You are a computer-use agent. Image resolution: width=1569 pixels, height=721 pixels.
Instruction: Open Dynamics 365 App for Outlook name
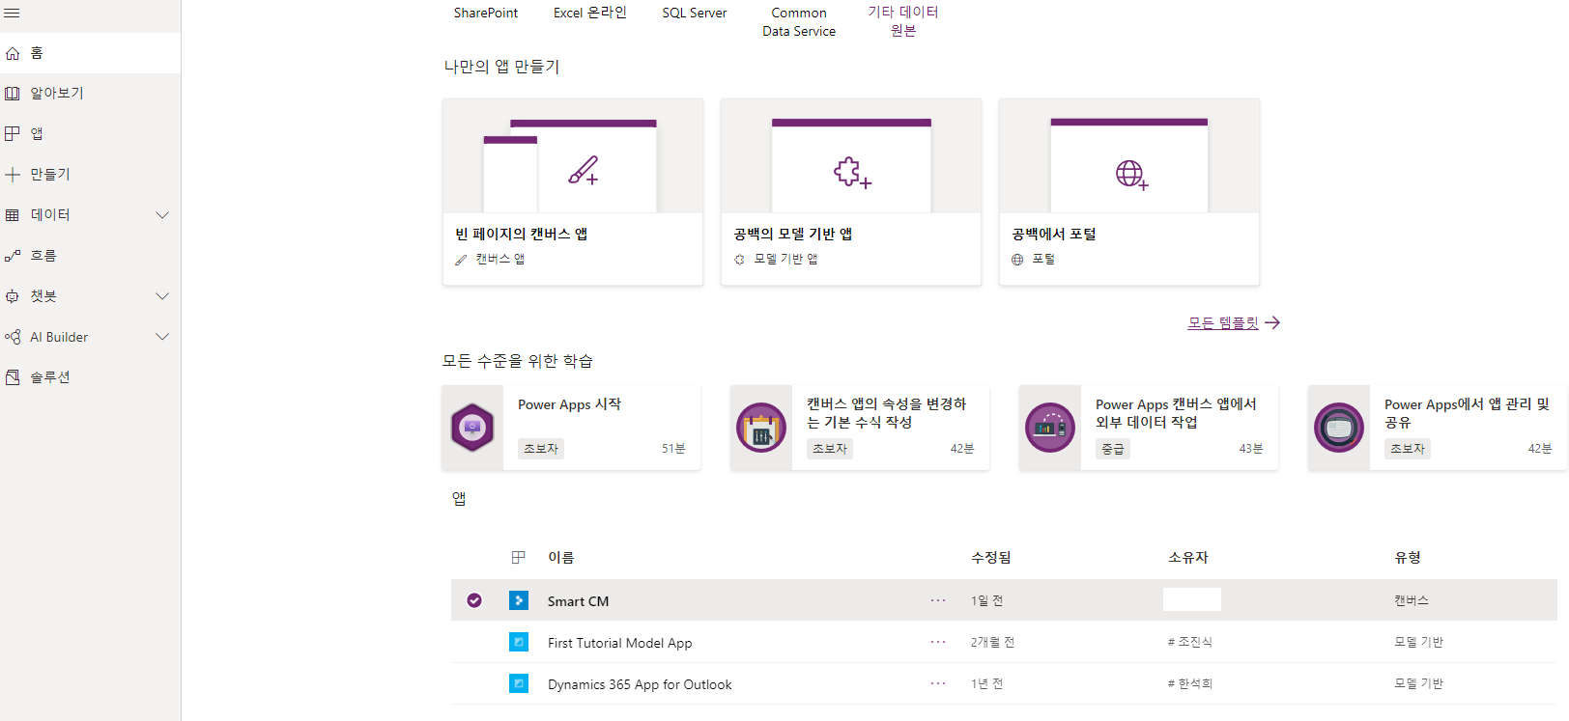640,684
